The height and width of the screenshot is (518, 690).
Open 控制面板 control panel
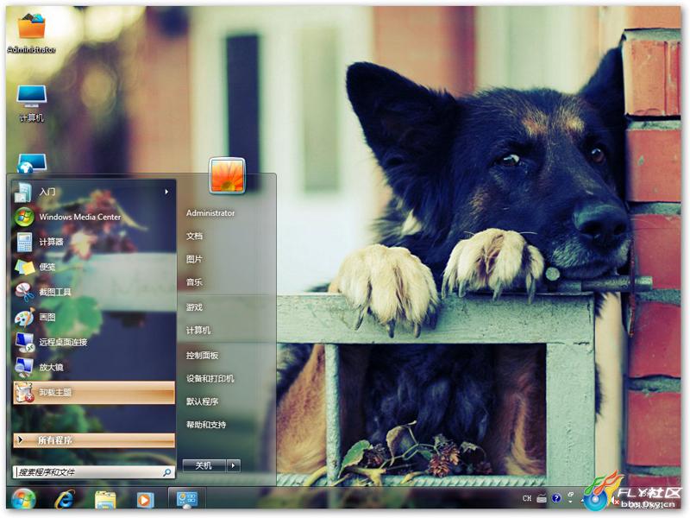(202, 355)
